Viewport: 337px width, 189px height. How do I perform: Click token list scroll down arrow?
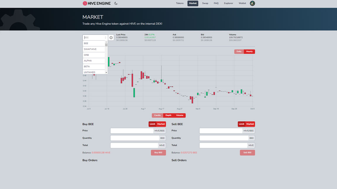(106, 72)
